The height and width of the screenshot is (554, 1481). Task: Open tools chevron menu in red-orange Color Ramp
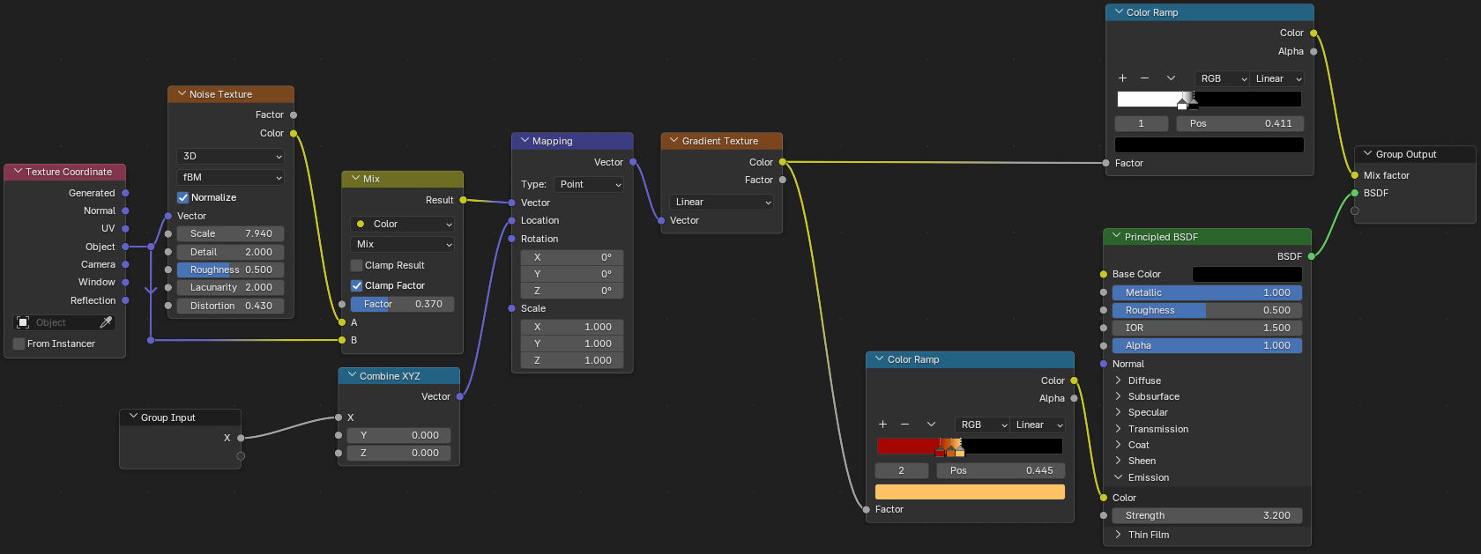[931, 425]
